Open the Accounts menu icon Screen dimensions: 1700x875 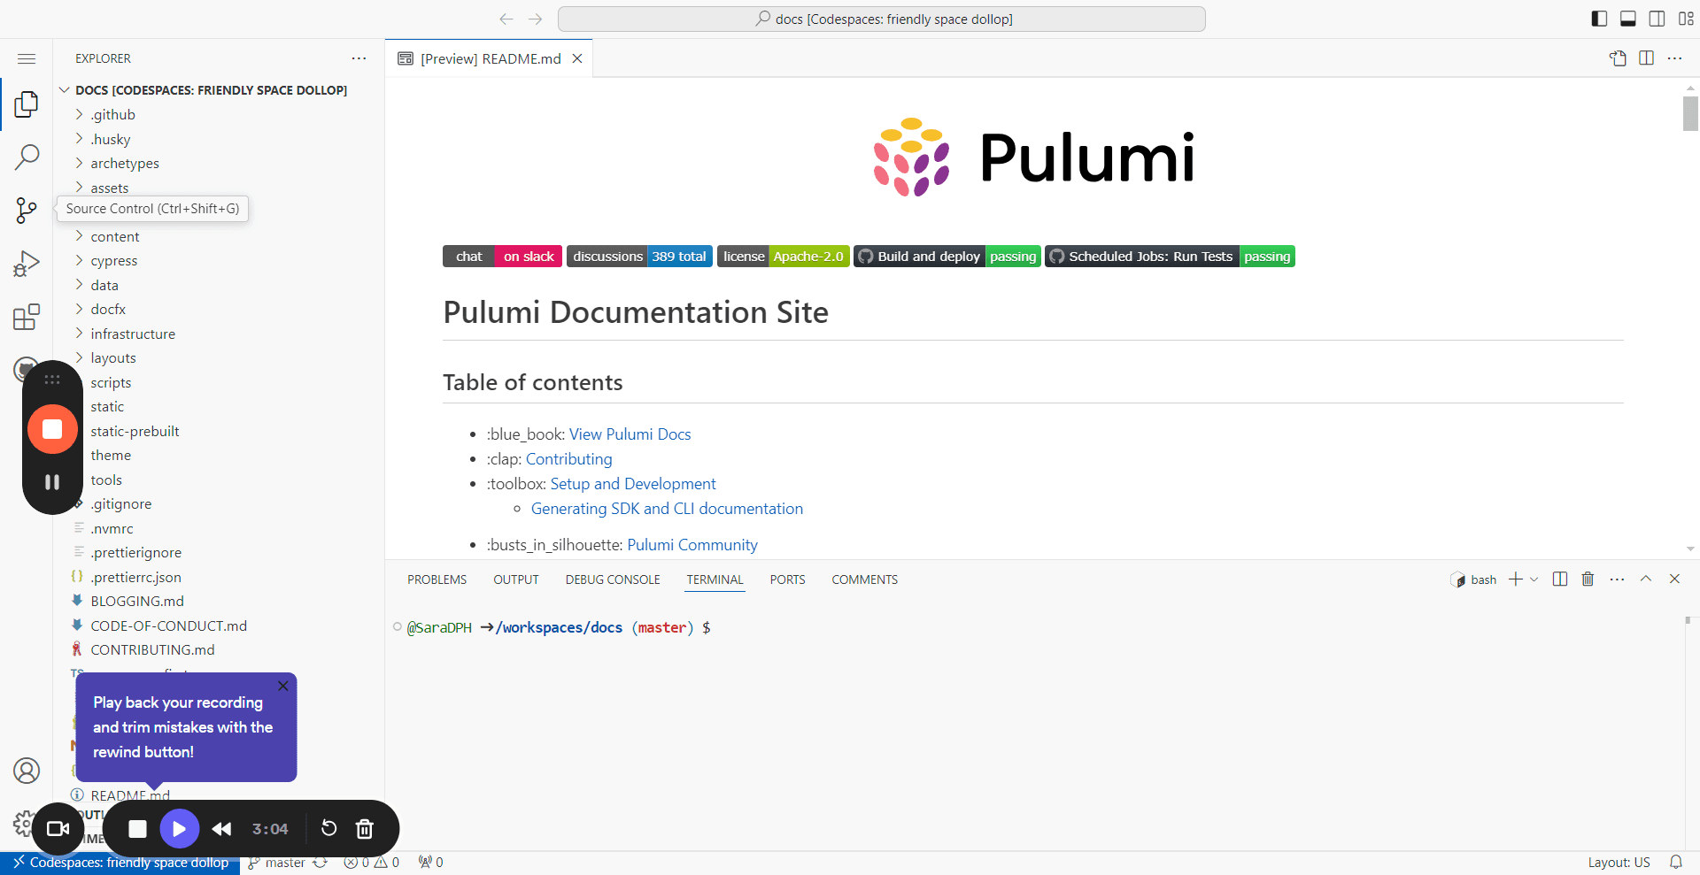point(27,771)
